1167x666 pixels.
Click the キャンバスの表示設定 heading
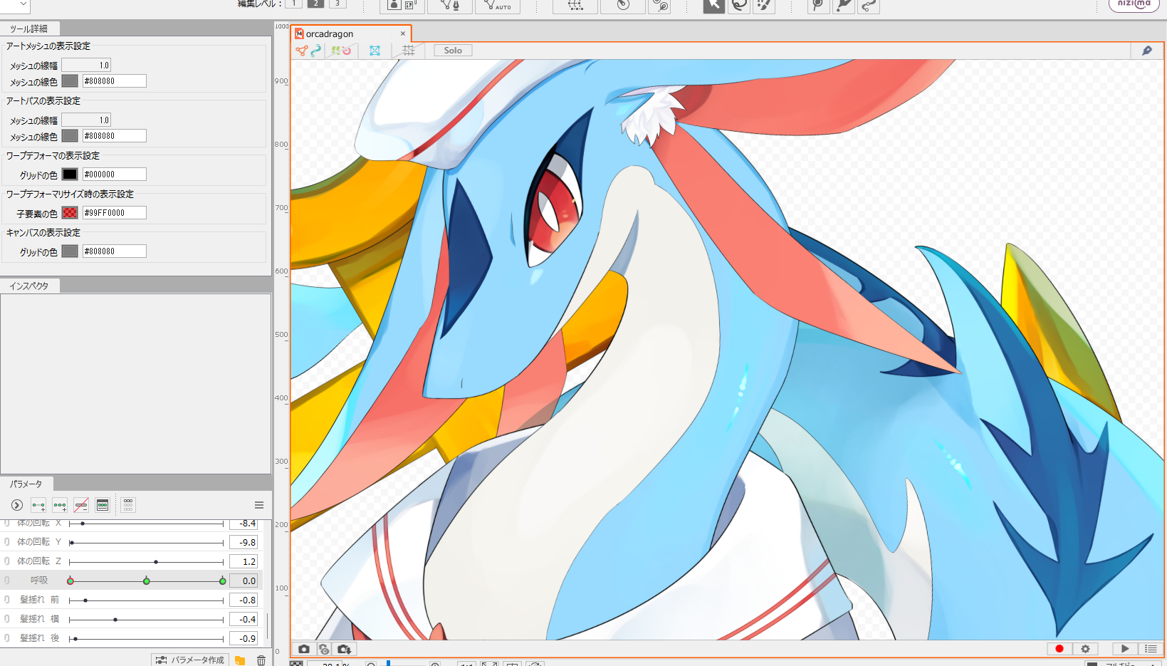click(43, 232)
